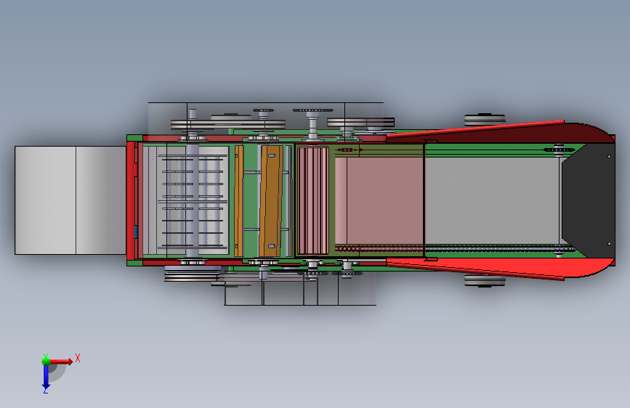Select the gray conveyor belt surface
630x408 pixels.
[492, 200]
